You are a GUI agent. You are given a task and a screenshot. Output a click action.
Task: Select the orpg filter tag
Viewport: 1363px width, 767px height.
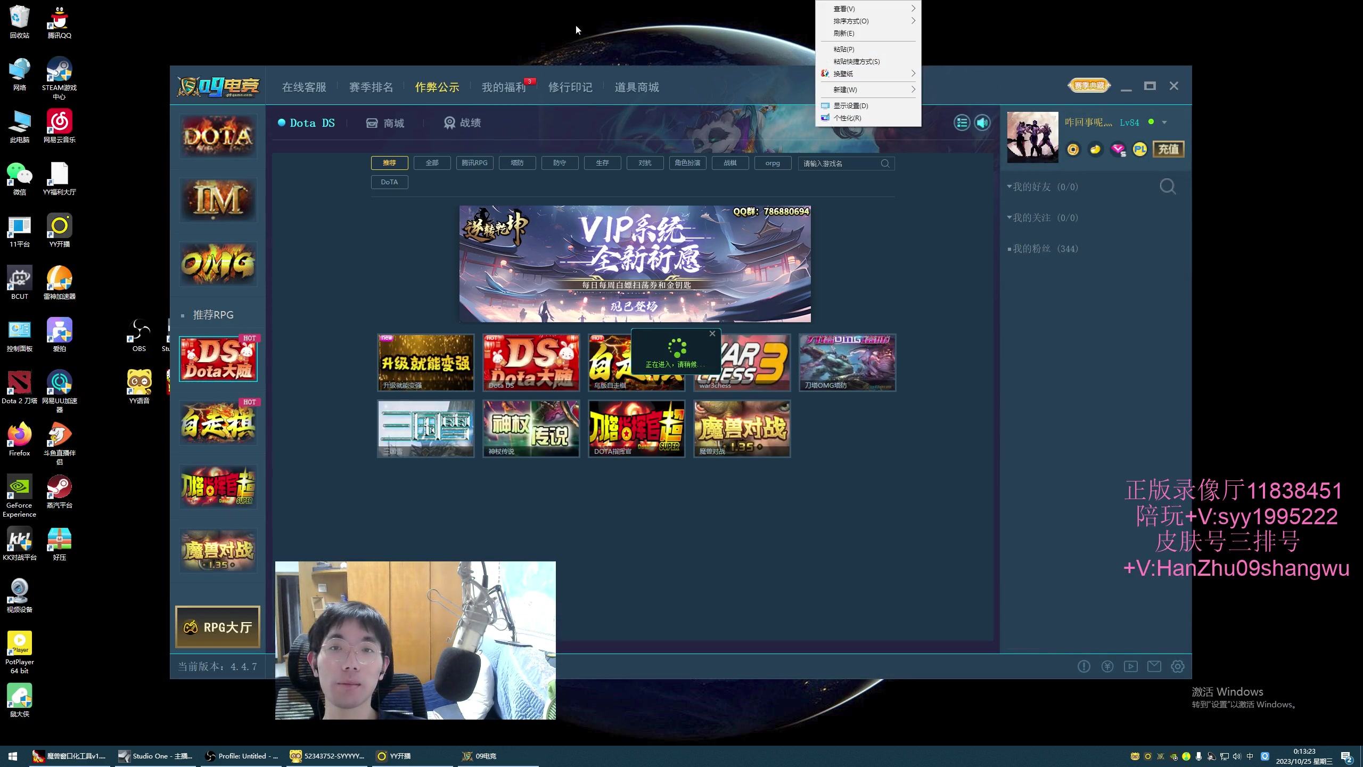(773, 163)
